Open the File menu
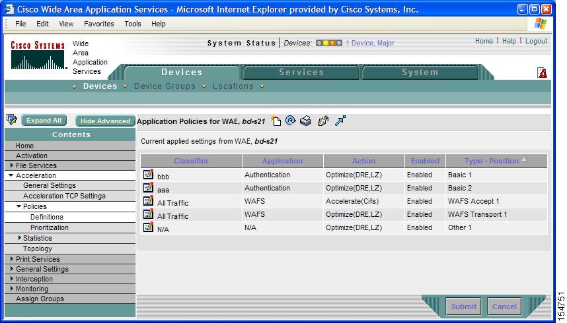 (x=20, y=24)
